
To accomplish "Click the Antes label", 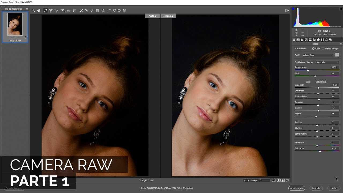I will point(152,16).
